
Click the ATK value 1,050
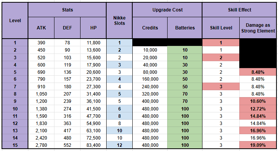pyautogui.click(x=41, y=94)
